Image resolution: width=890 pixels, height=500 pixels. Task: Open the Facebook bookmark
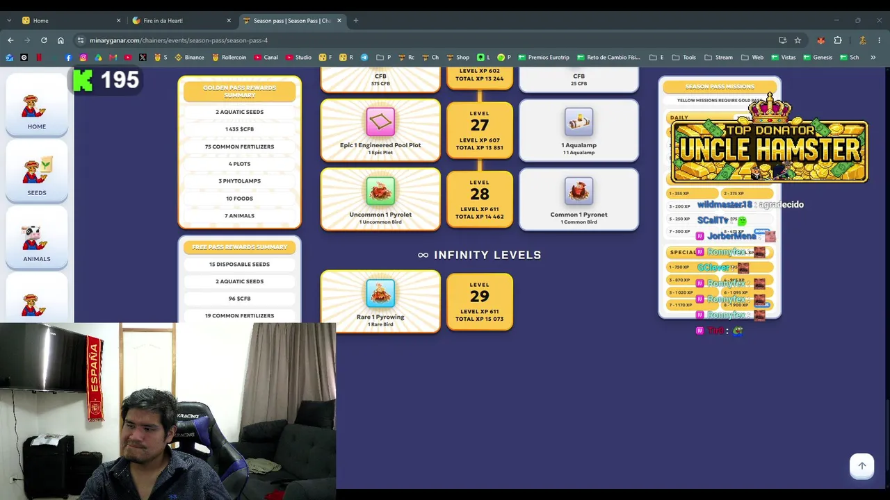coord(68,57)
